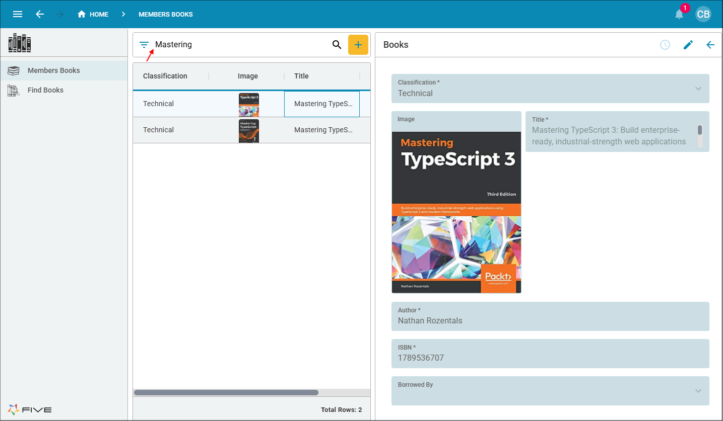Click MEMBERS BOOKS breadcrumb

(166, 15)
